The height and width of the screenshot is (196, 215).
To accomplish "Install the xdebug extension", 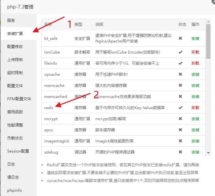I will click(x=195, y=152).
